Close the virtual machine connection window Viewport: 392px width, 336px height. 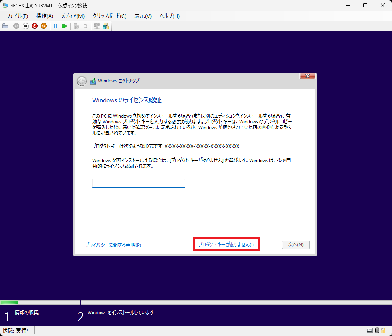(383, 5)
